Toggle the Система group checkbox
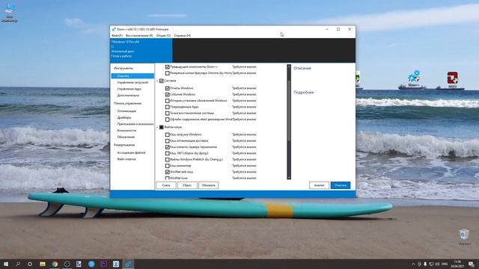 pos(162,81)
